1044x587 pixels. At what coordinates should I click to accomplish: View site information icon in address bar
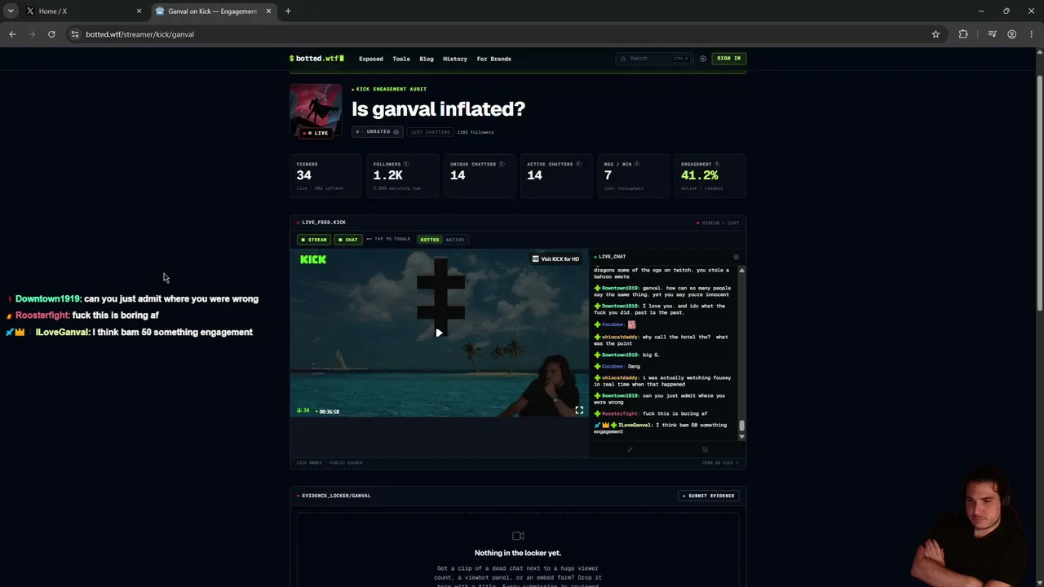(x=75, y=34)
